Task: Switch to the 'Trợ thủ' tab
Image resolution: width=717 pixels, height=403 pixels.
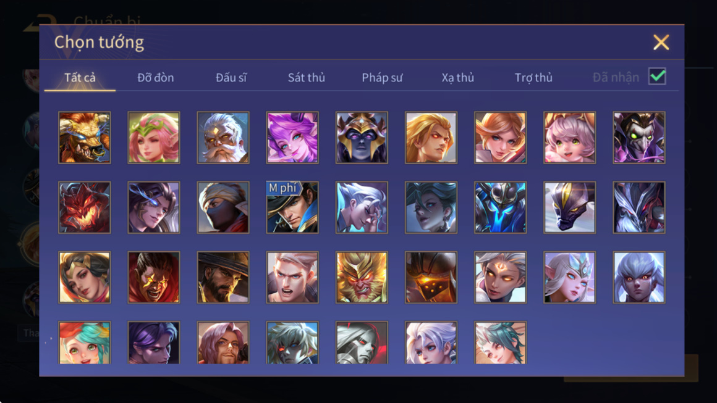Action: click(533, 78)
